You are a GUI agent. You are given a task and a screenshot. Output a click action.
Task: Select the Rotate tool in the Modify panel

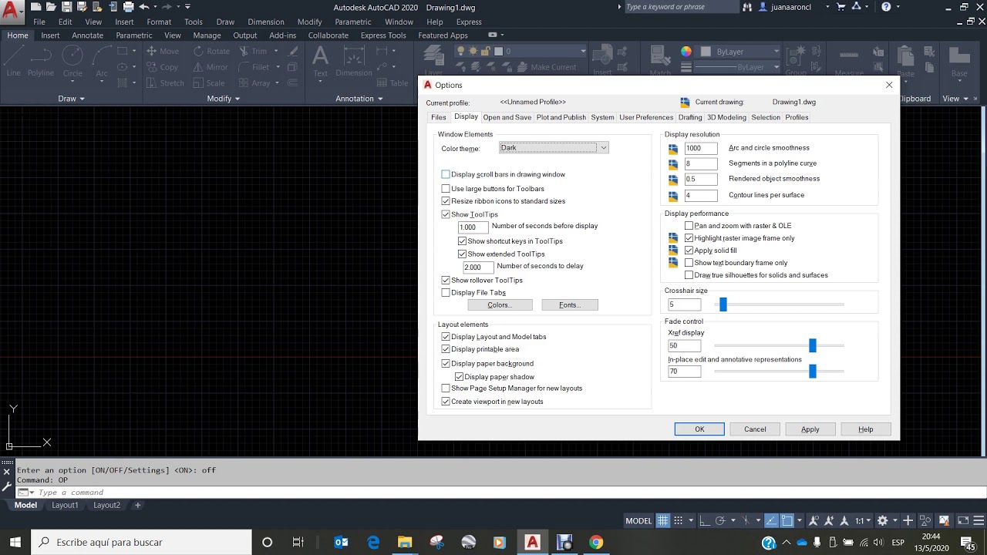pos(211,51)
